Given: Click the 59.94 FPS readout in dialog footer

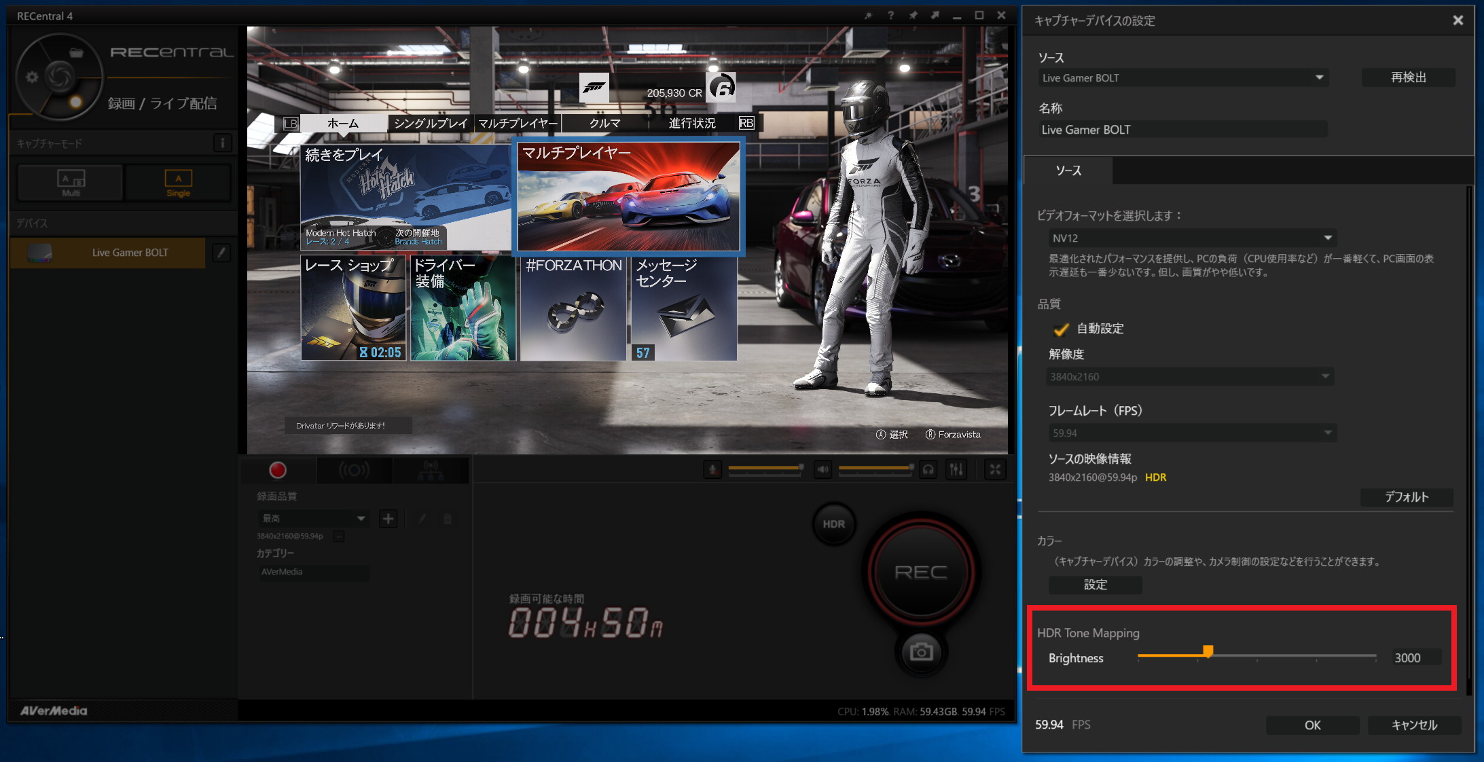Looking at the screenshot, I should (1062, 725).
